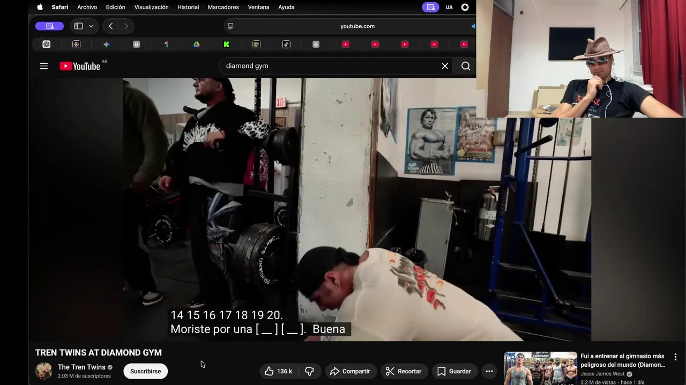
Task: Go to YouTube home via logo
Action: [x=80, y=66]
